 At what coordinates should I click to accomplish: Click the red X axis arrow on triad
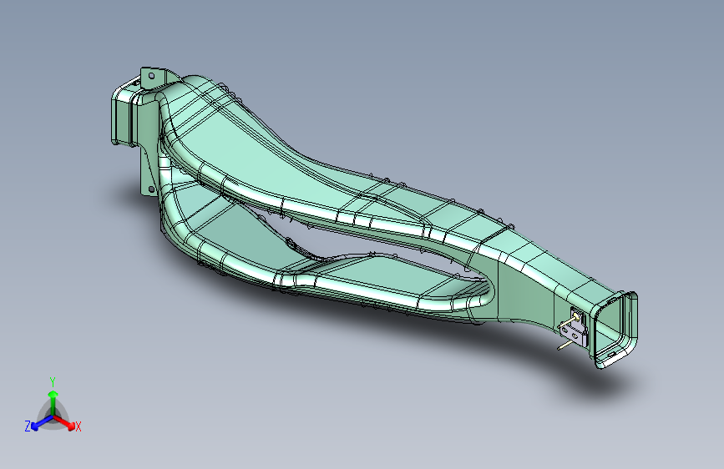click(64, 422)
